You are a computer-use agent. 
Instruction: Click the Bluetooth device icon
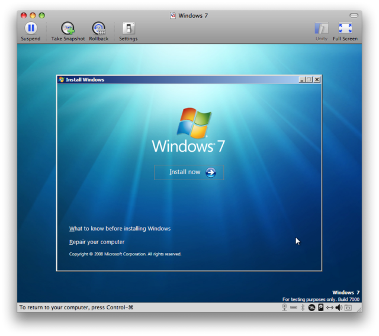pos(303,308)
